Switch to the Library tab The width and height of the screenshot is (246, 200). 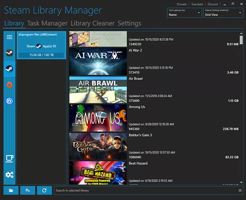pyautogui.click(x=14, y=23)
